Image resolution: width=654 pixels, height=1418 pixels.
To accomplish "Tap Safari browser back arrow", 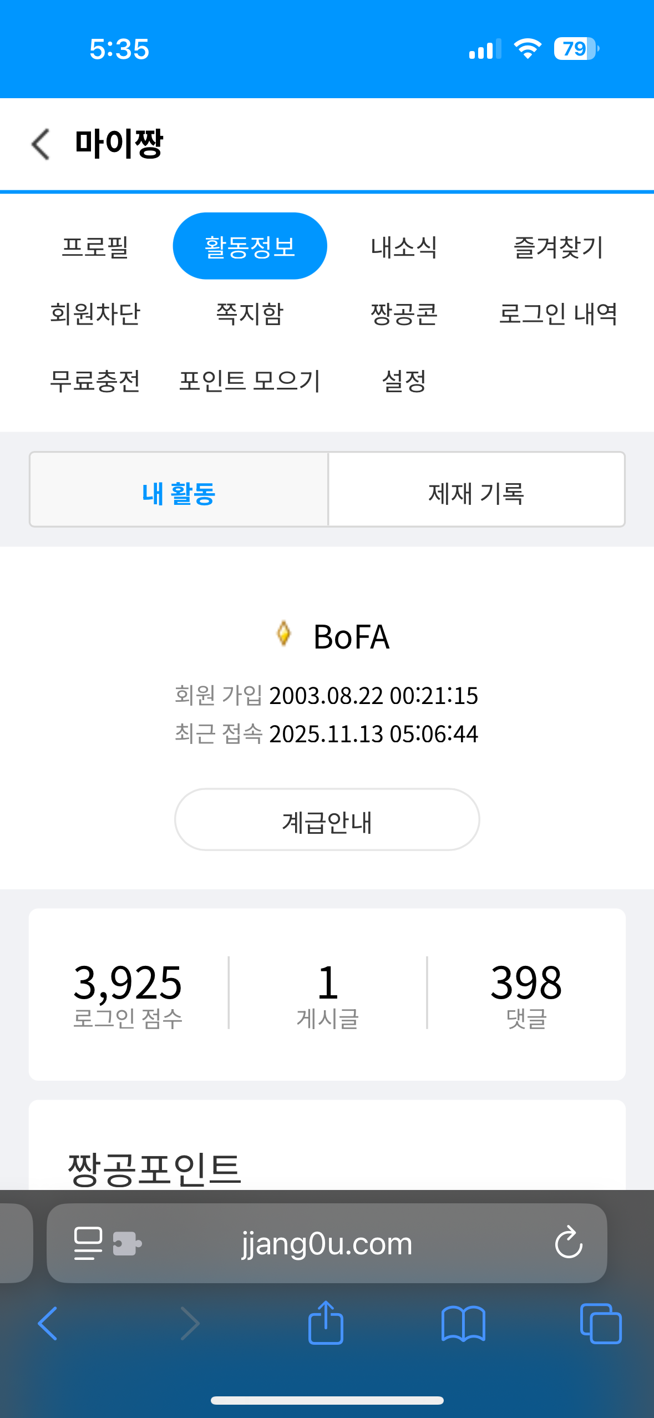I will [48, 1324].
